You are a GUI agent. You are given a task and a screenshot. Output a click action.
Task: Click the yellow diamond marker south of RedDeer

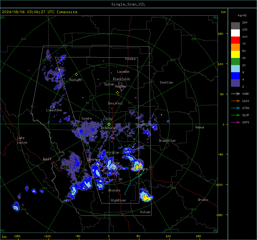tap(118, 93)
